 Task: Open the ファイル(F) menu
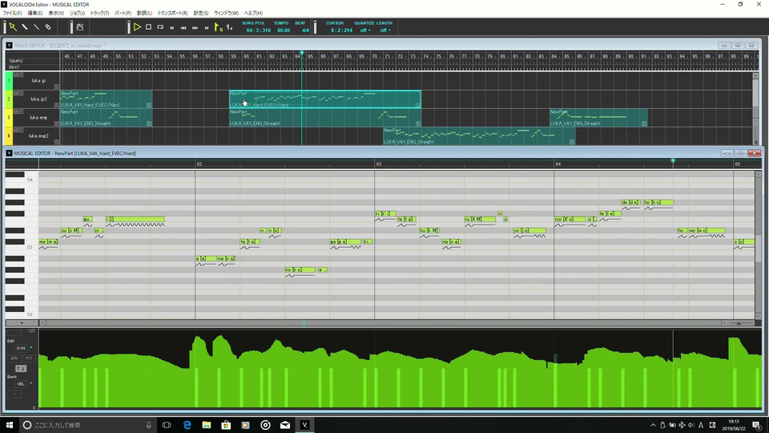point(12,13)
